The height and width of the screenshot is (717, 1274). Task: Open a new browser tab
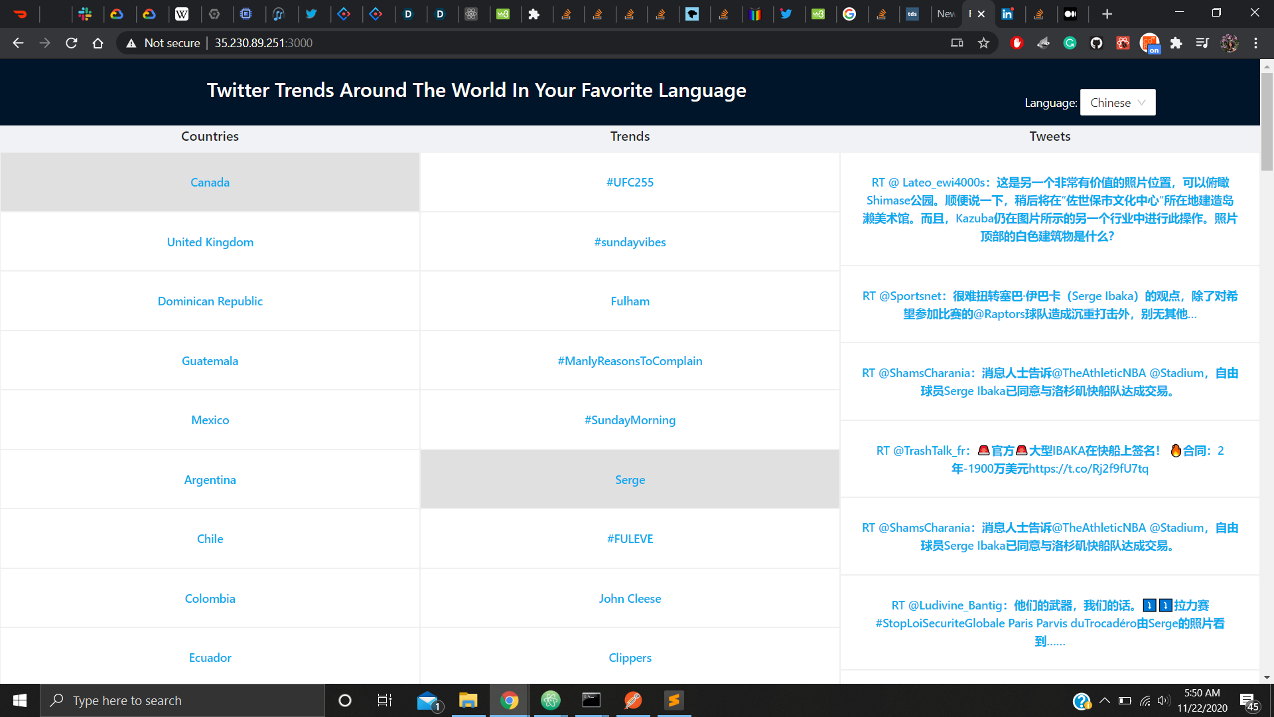tap(1107, 14)
